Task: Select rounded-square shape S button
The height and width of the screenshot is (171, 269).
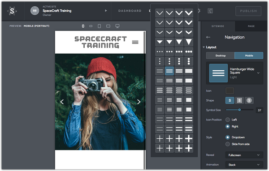Action: click(239, 100)
